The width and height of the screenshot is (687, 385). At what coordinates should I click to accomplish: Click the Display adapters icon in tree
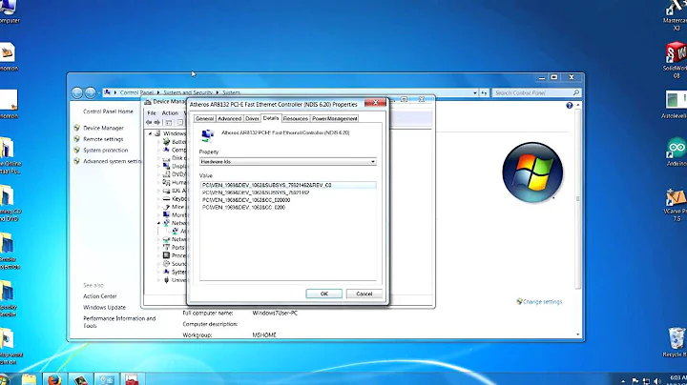pyautogui.click(x=166, y=166)
